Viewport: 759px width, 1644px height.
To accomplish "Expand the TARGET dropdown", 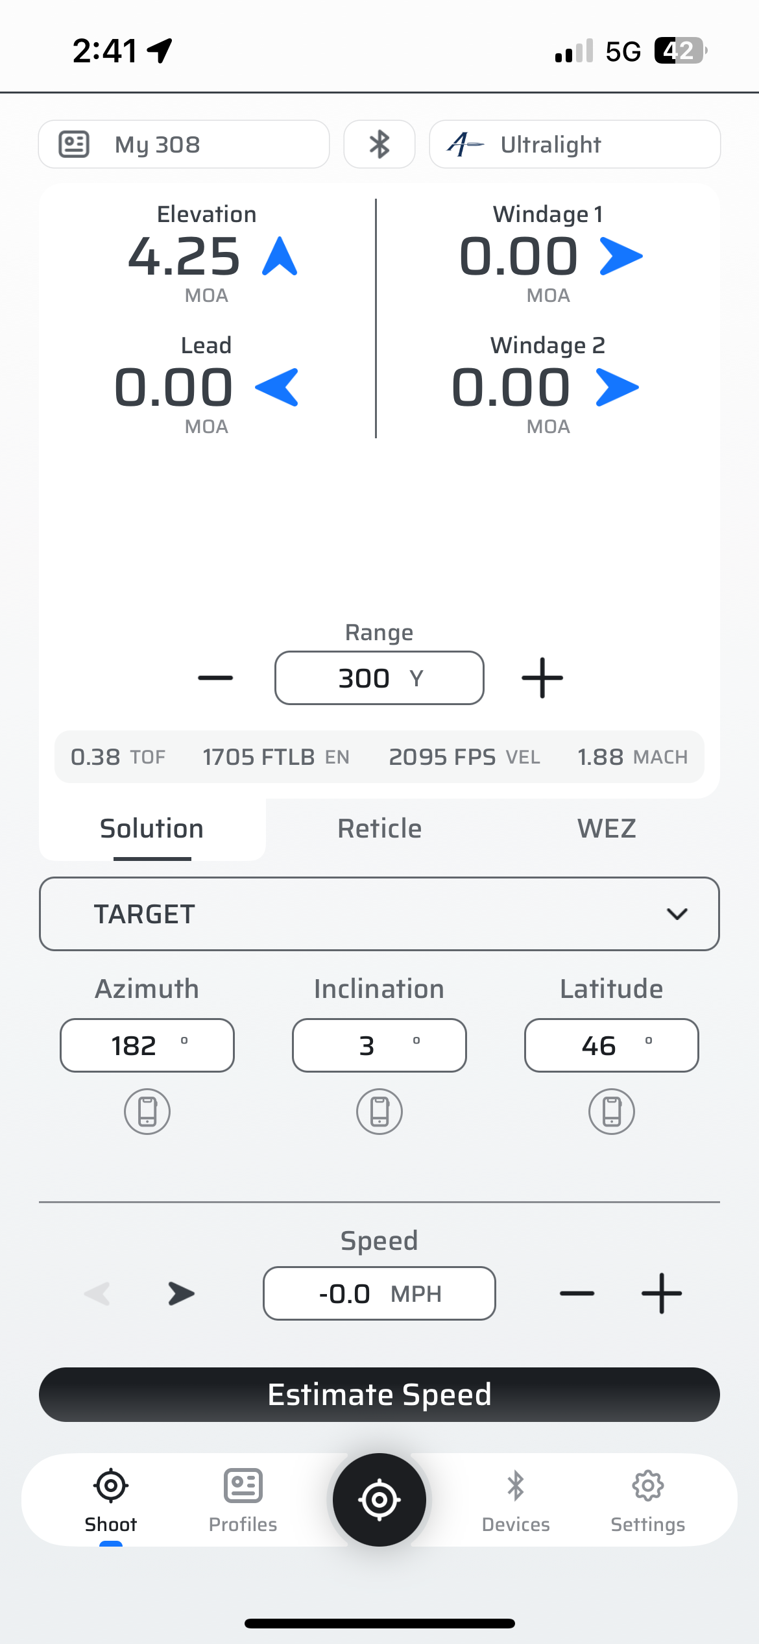I will 379,914.
